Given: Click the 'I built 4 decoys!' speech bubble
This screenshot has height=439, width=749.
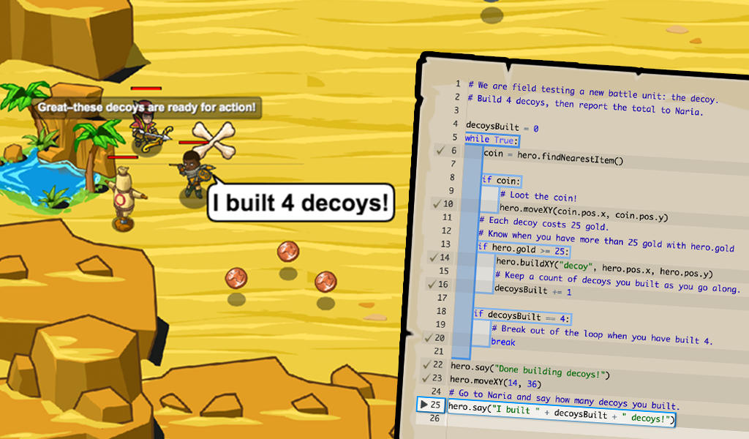Looking at the screenshot, I should click(301, 203).
